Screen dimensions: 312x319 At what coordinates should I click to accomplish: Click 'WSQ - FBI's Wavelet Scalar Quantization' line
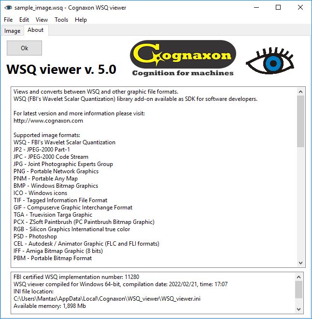[64, 142]
